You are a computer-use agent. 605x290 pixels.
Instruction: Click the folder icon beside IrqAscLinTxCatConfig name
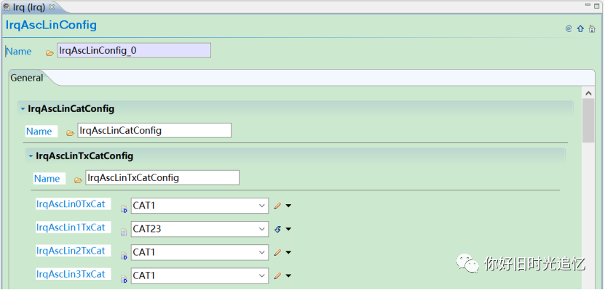(x=78, y=180)
